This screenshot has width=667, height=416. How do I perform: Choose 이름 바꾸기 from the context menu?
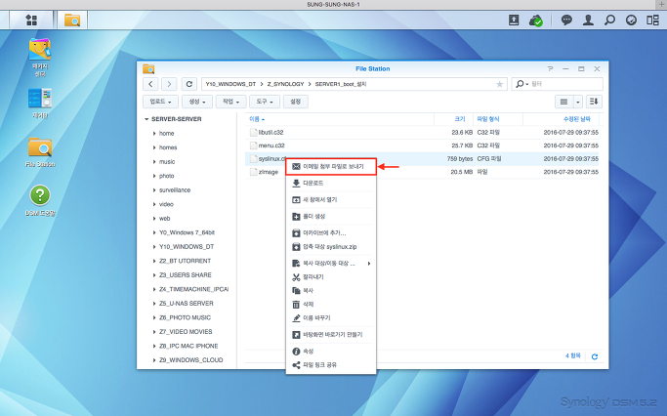[x=331, y=317]
